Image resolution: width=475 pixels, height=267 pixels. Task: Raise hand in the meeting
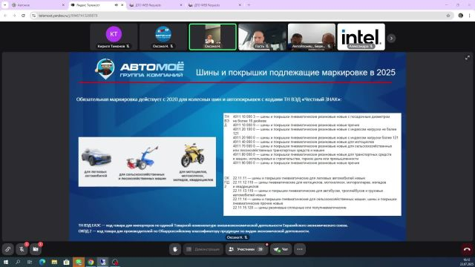point(175,249)
